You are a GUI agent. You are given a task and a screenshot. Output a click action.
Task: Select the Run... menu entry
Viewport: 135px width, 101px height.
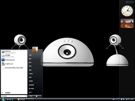coord(31,92)
